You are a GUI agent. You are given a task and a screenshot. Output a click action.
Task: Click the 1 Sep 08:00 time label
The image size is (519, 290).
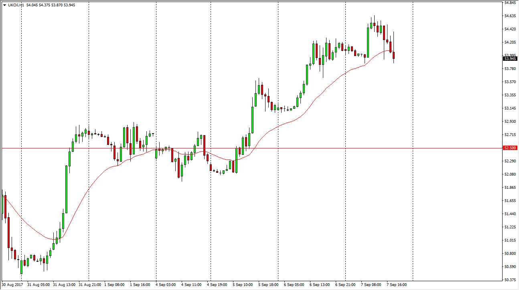[115, 285]
